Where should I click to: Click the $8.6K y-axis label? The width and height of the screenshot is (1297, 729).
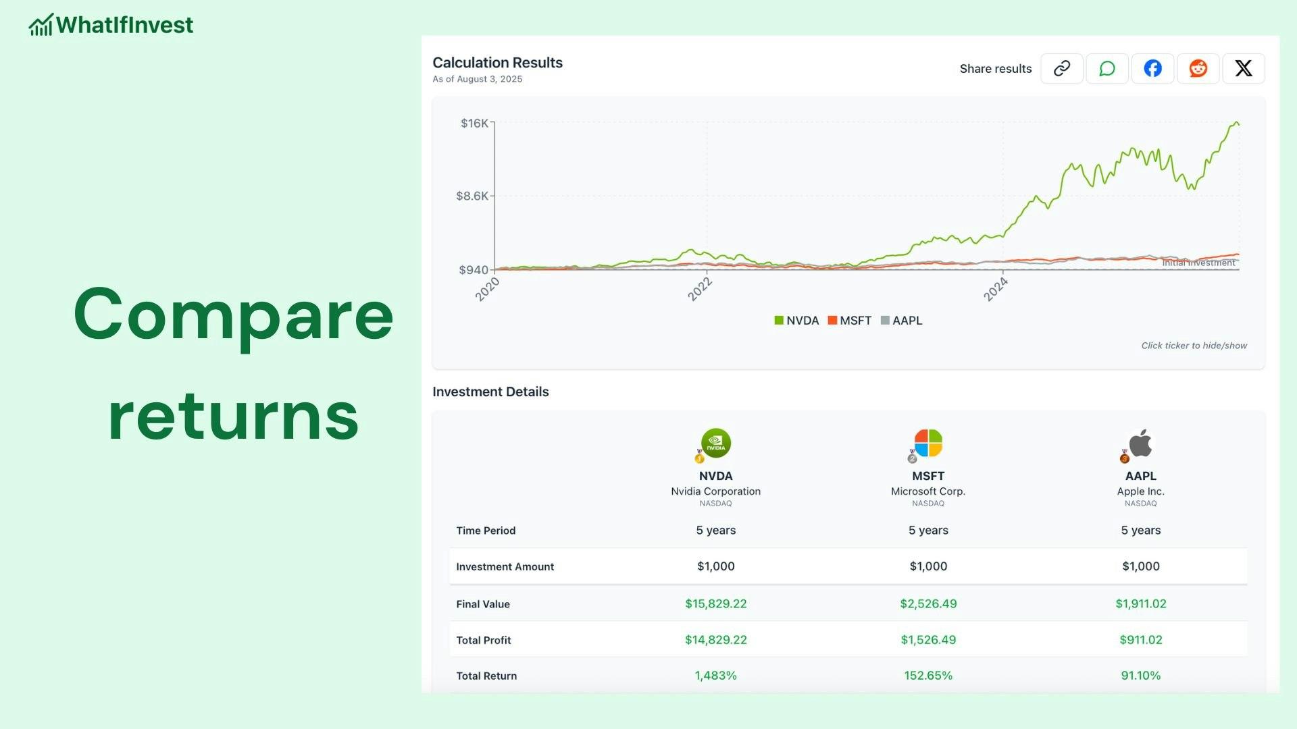click(472, 196)
